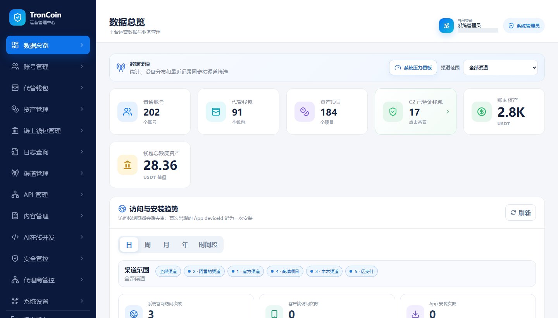The image size is (558, 318).
Task: Click the 数据总览 page heading
Action: coord(127,22)
